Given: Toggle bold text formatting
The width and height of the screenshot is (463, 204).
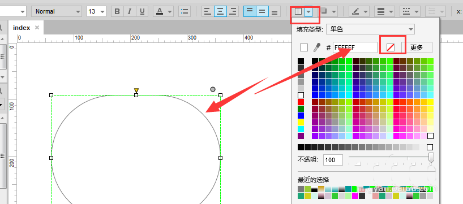Looking at the screenshot, I should pos(117,11).
